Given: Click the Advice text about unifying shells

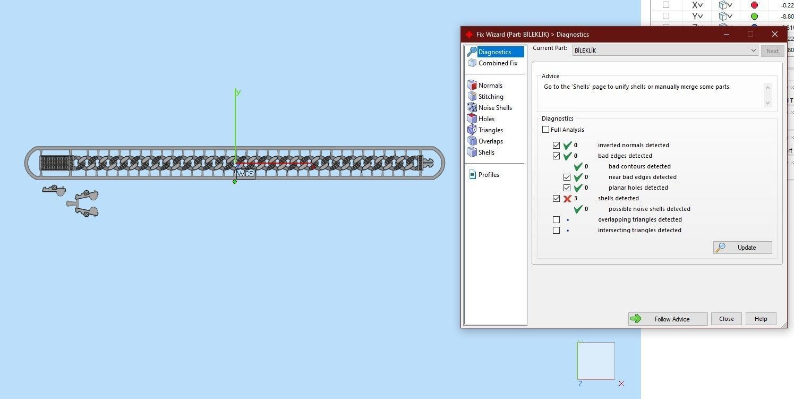Looking at the screenshot, I should (x=637, y=87).
